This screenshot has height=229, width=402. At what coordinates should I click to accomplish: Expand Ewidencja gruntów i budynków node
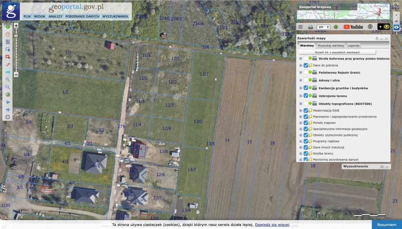(301, 88)
